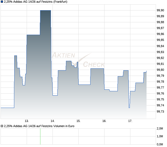Click the 99,73 price axis label

pyautogui.click(x=160, y=111)
